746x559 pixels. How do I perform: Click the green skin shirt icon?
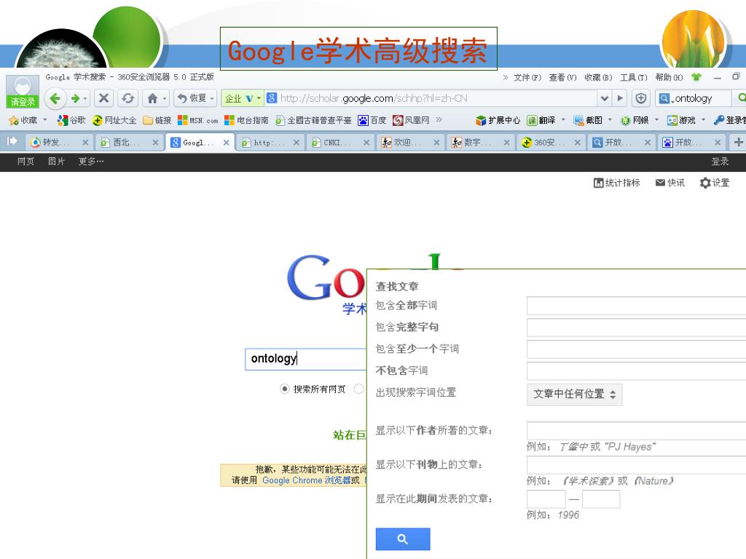(x=696, y=77)
